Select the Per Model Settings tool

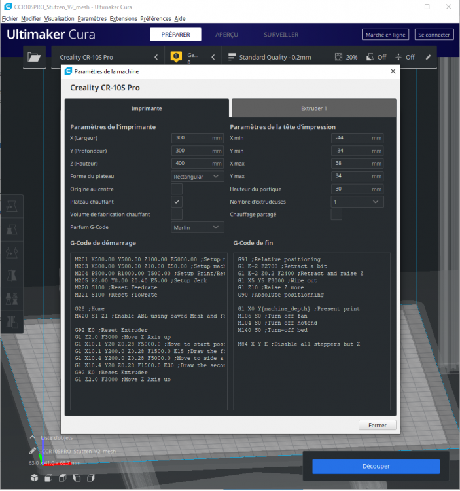point(12,299)
